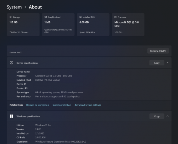Select OS build 26100.4061 value

(41, 138)
